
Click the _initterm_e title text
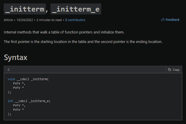(x=76, y=9)
